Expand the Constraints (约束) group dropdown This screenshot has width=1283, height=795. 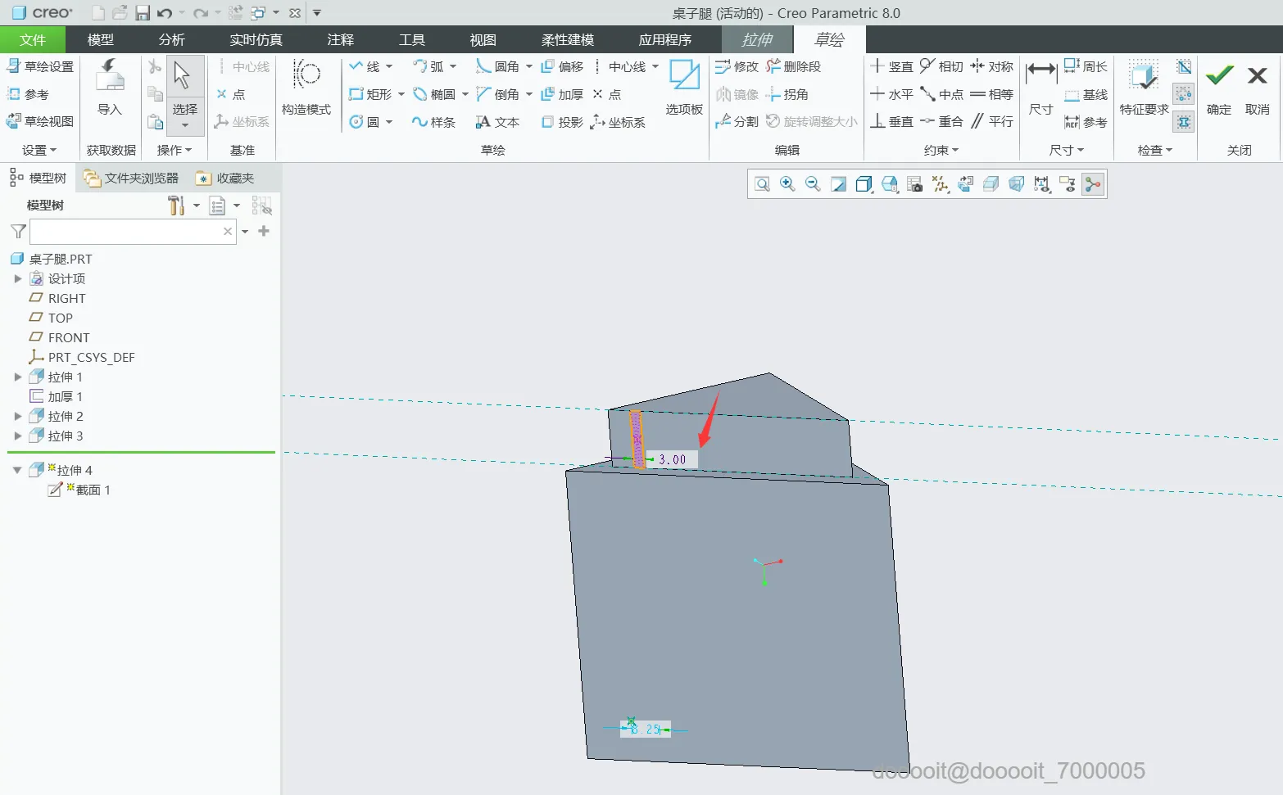pos(941,150)
